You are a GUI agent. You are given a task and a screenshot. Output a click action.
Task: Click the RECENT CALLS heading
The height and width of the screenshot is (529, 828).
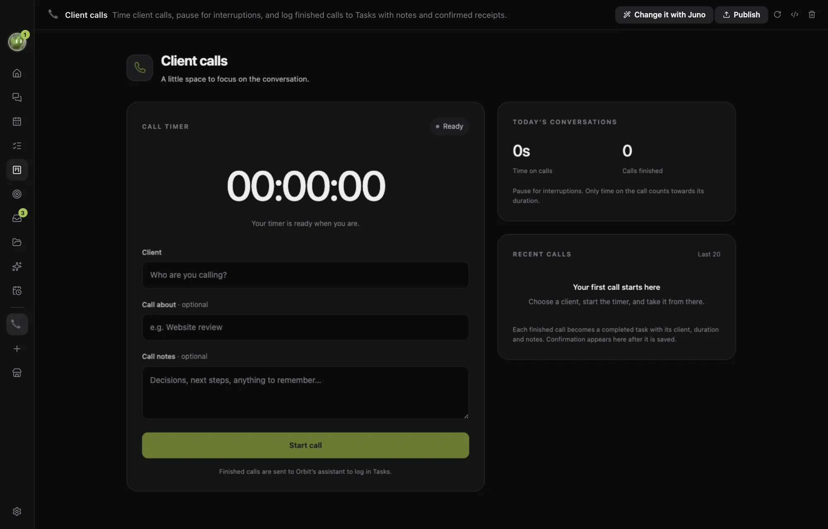coord(542,254)
